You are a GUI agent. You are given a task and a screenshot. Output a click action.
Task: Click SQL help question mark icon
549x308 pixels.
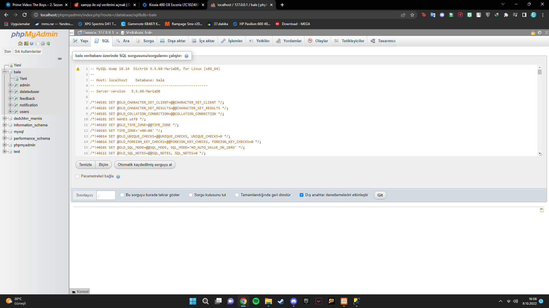point(186,56)
